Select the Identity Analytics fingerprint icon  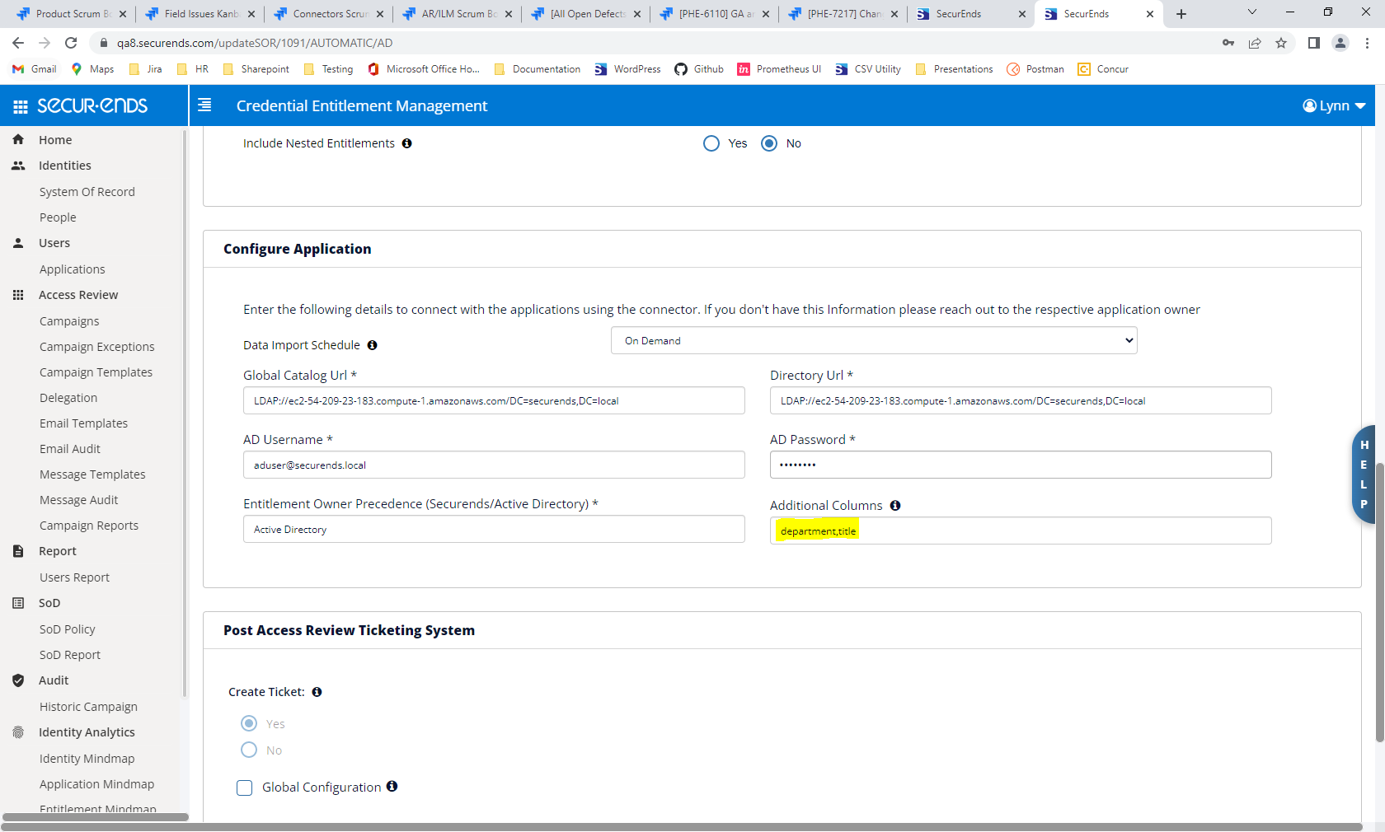coord(17,732)
